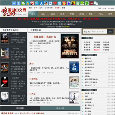
Task: Open the 武侠 category tab
Action: 53,14
